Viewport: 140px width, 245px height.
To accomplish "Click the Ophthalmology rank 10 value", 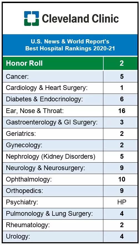I will (x=122, y=179).
